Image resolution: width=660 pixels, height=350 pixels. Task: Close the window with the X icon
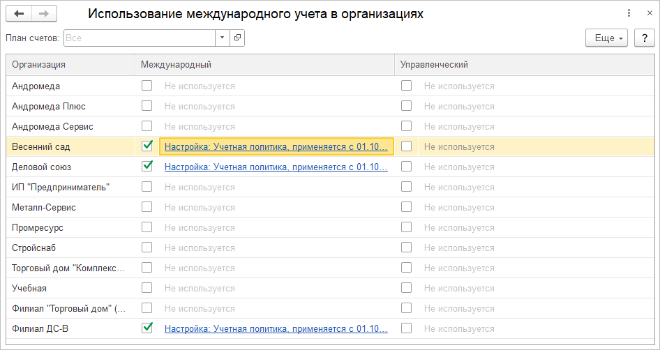tap(647, 13)
